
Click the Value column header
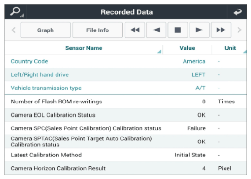pos(187,48)
